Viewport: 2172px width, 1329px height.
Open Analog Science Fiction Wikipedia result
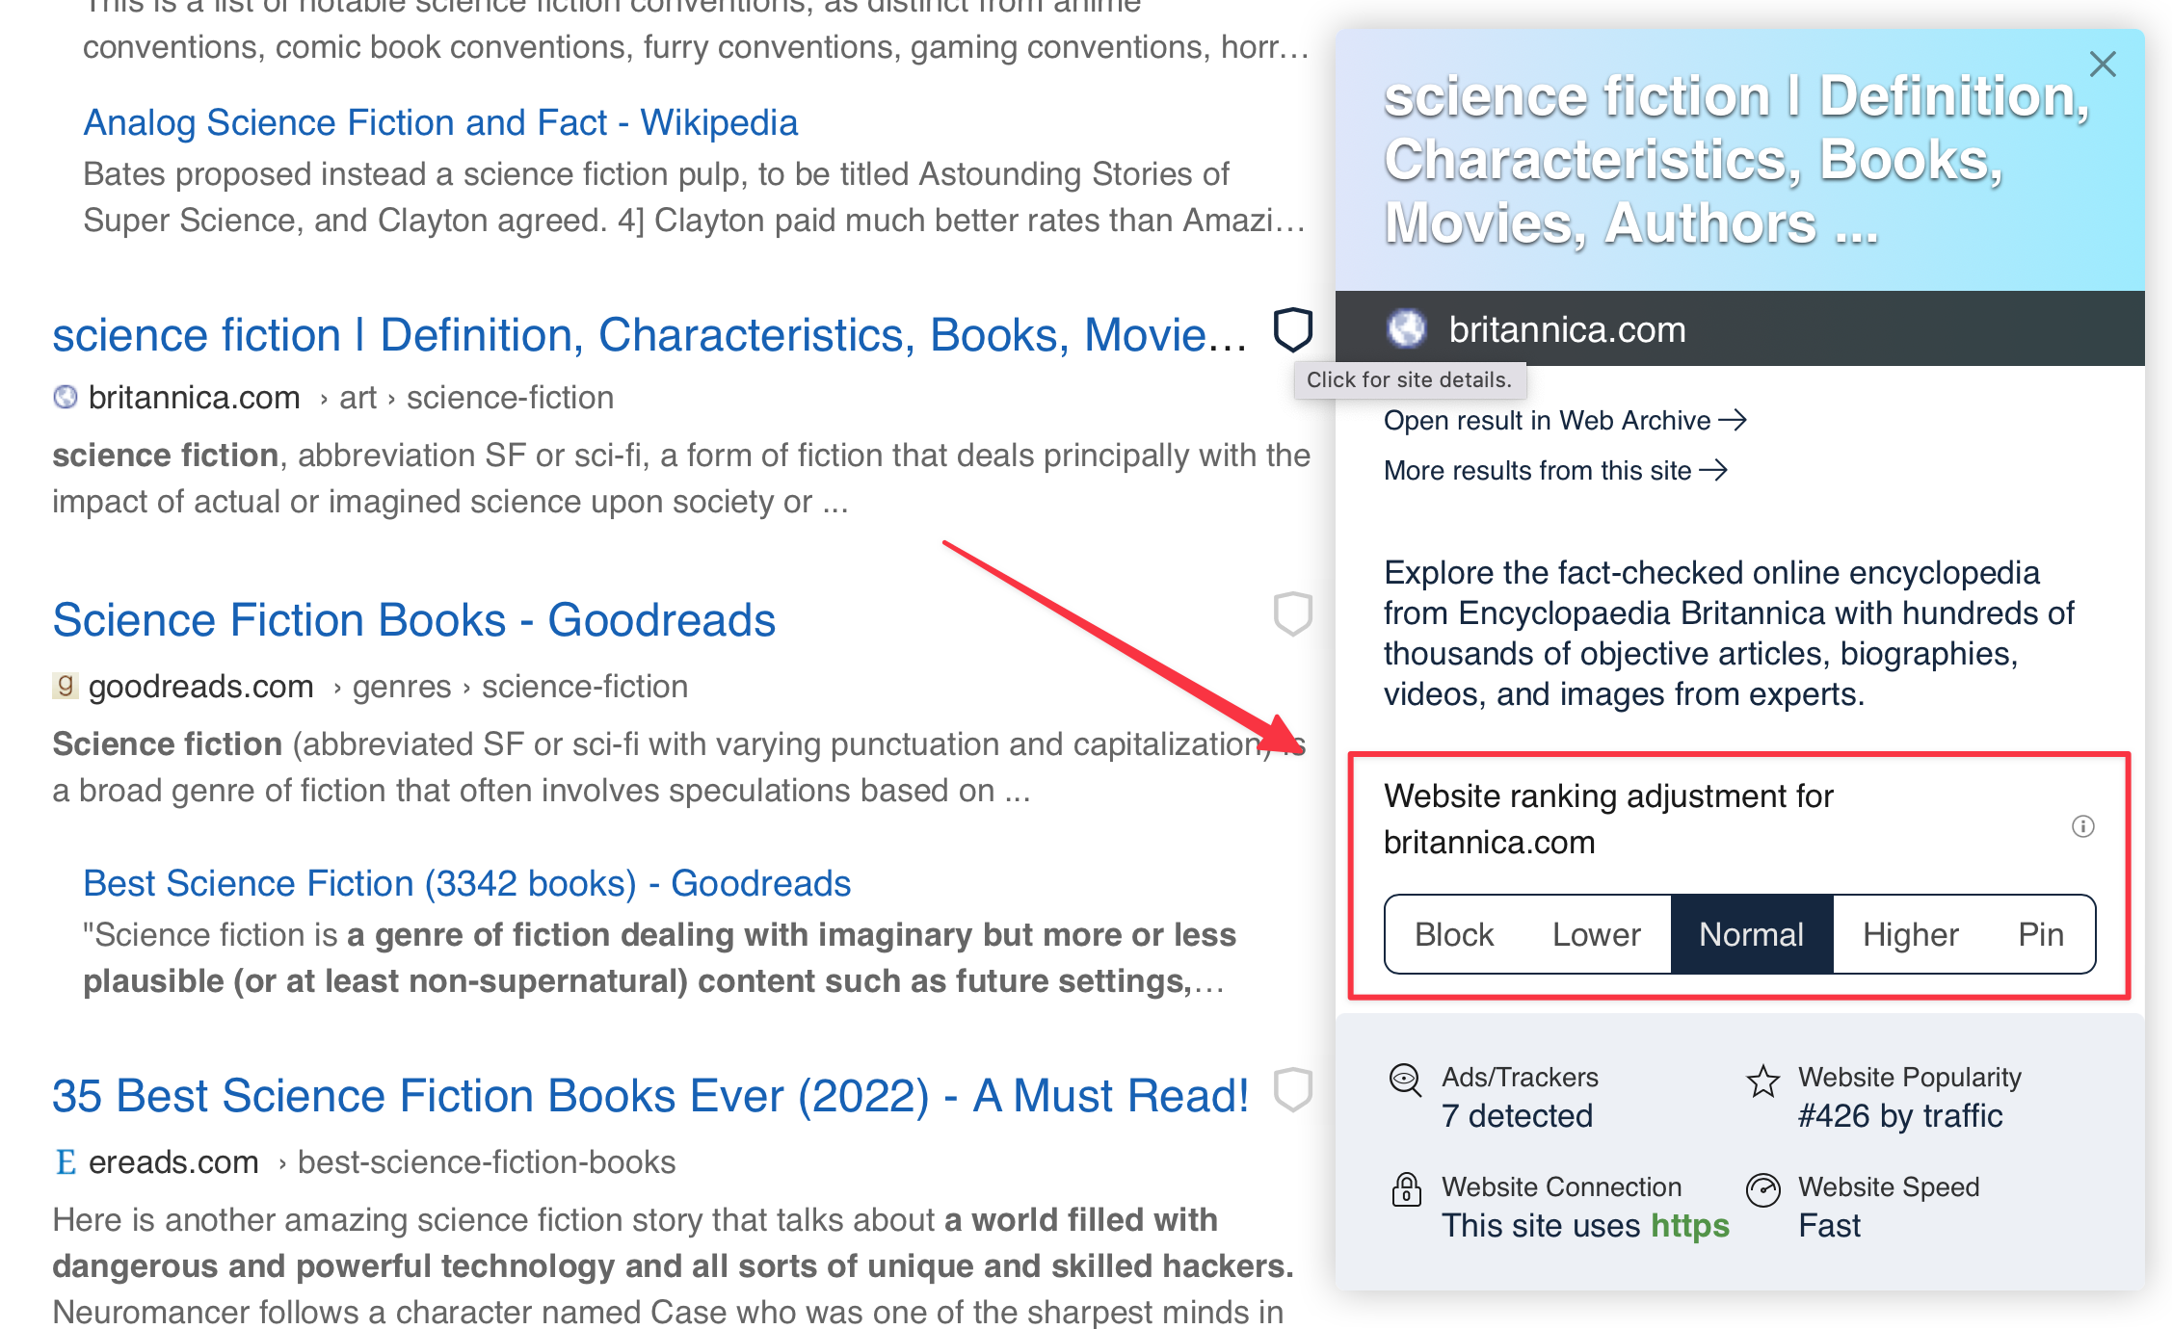click(439, 121)
